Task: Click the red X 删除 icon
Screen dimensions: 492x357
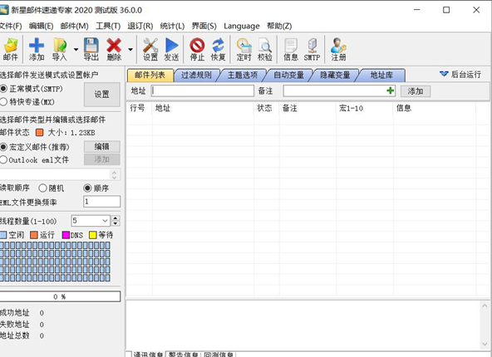Action: [x=114, y=49]
